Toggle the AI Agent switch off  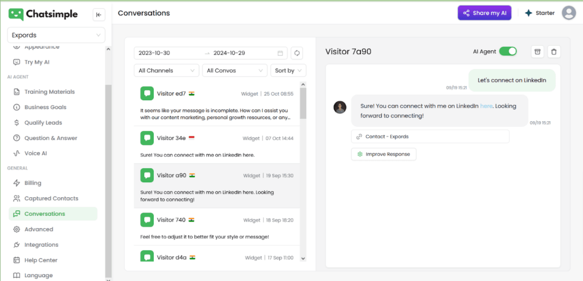pyautogui.click(x=508, y=52)
